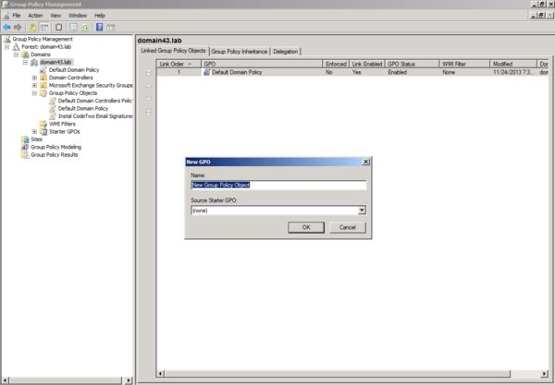Viewport: 555px width, 385px height.
Task: Click the Default Domain Policy row in list
Action: coord(352,72)
